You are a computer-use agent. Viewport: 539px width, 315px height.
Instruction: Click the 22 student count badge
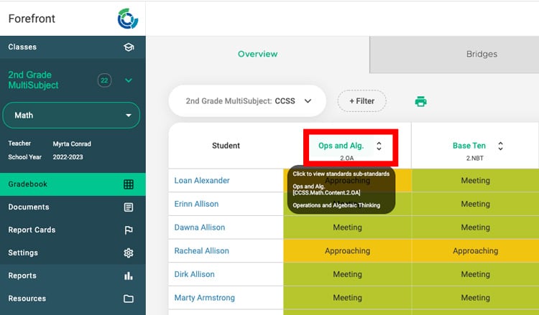tap(104, 80)
